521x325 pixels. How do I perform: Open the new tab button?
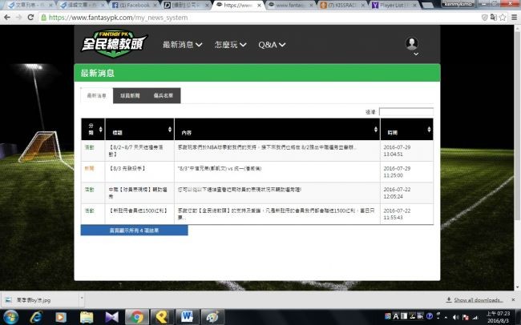[428, 6]
